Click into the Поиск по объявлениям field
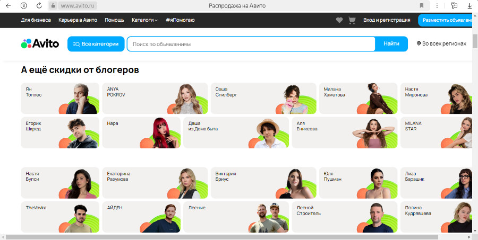478x240 pixels. click(x=251, y=44)
